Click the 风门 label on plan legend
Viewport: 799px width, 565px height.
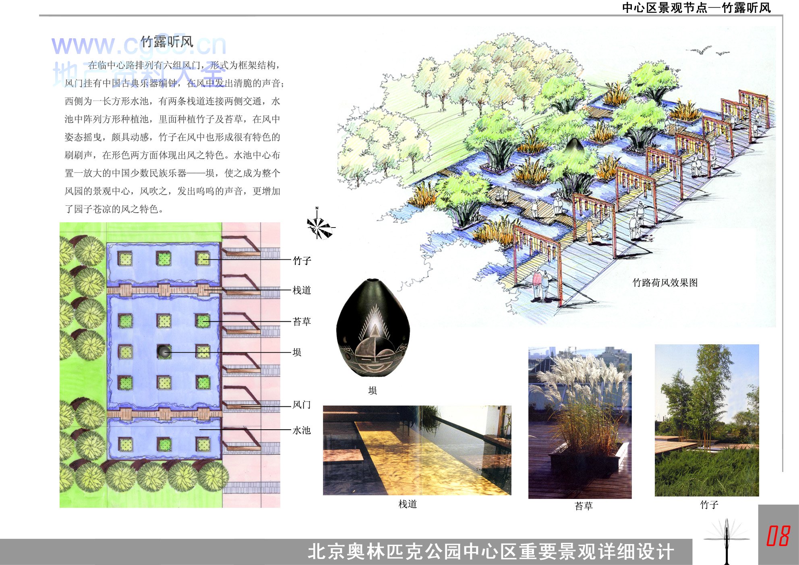(302, 404)
